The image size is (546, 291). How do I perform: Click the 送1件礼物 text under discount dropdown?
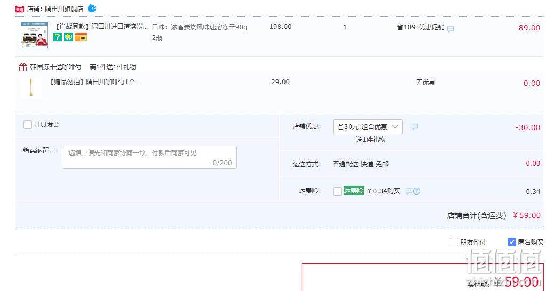tap(370, 140)
